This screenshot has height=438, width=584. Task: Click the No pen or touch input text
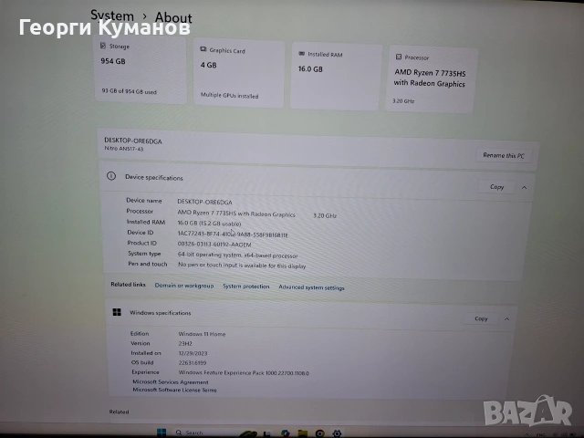[x=242, y=266]
